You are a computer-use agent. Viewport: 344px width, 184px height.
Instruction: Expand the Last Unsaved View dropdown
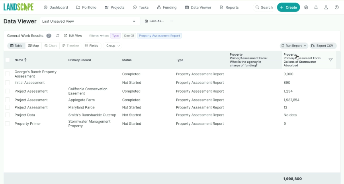coord(134,21)
